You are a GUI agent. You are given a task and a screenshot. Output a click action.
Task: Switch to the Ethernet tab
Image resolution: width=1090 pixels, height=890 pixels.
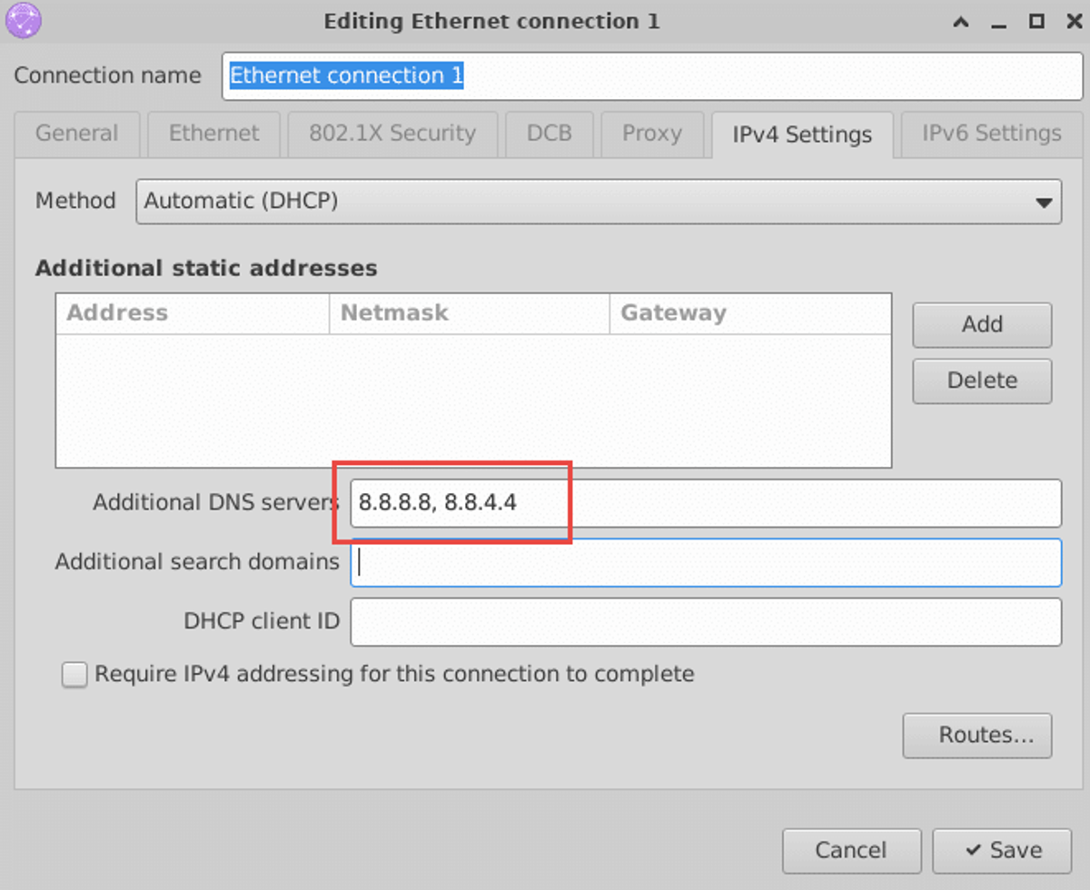(213, 133)
